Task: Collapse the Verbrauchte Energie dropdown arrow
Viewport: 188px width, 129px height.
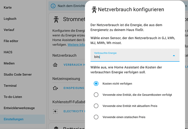Action: [174, 56]
